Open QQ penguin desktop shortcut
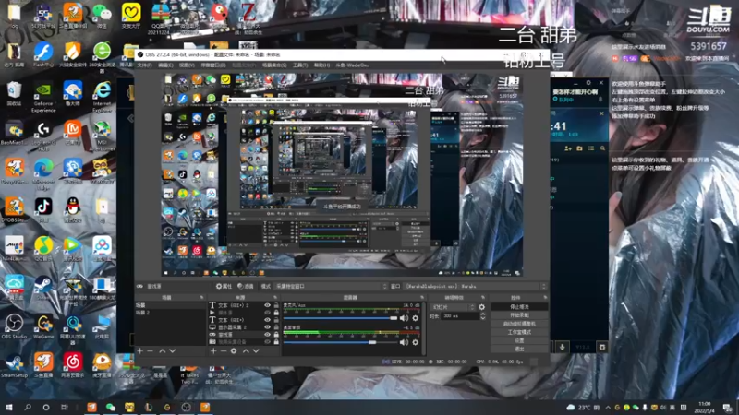Screen dimensions: 739x415 click(73, 209)
